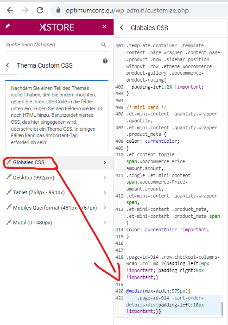The width and height of the screenshot is (228, 325).
Task: Click the description text about CSS-Code
Action: [57, 115]
